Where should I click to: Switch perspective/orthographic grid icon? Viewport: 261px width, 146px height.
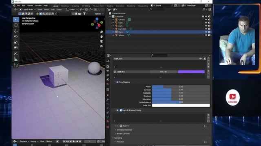102,46
